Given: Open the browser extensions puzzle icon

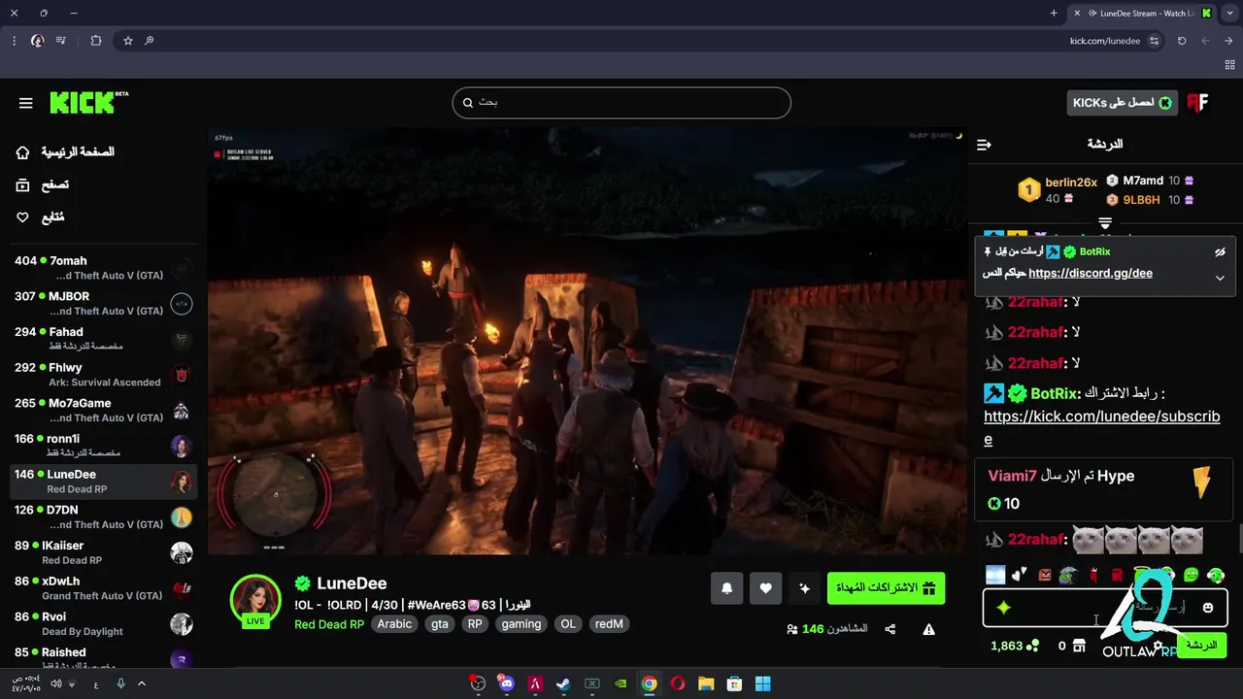Looking at the screenshot, I should (96, 41).
